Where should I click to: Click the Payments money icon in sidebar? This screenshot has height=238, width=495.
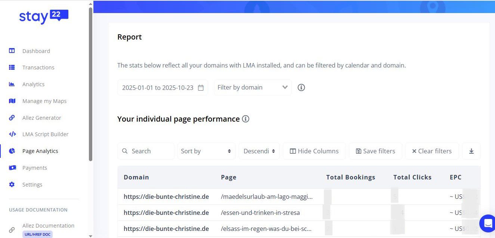pyautogui.click(x=12, y=168)
